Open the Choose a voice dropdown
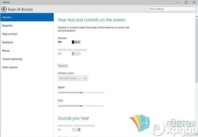The image size is (198, 137). coord(73,78)
